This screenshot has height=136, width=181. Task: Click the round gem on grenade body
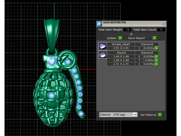[52, 96]
